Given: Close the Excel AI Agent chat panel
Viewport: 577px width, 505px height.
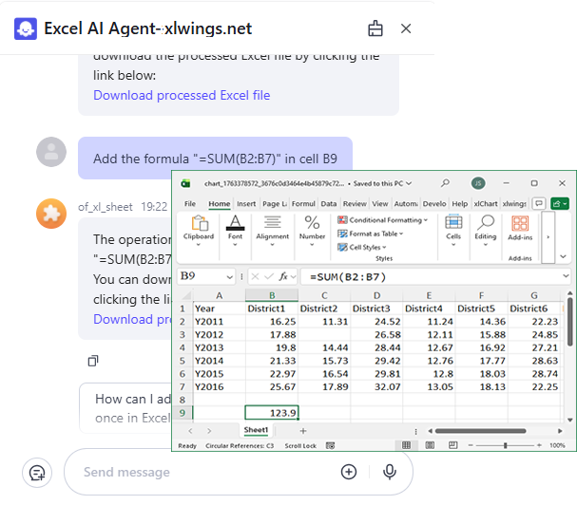Looking at the screenshot, I should coord(406,28).
